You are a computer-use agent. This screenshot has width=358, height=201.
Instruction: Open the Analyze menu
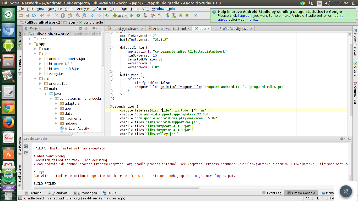pyautogui.click(x=83, y=9)
